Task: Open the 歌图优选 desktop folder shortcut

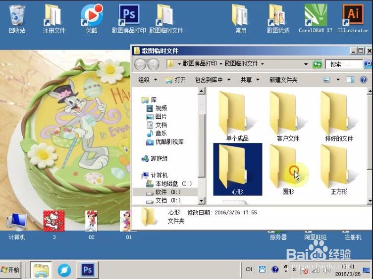Action: (x=278, y=19)
